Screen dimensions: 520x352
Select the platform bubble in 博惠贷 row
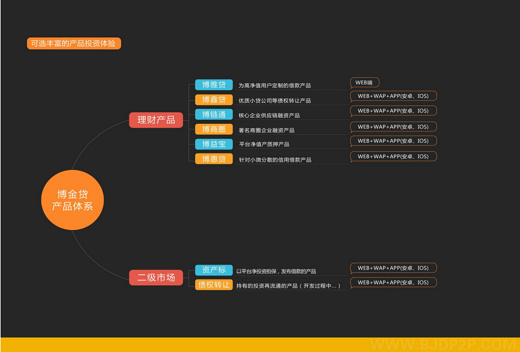pyautogui.click(x=393, y=156)
